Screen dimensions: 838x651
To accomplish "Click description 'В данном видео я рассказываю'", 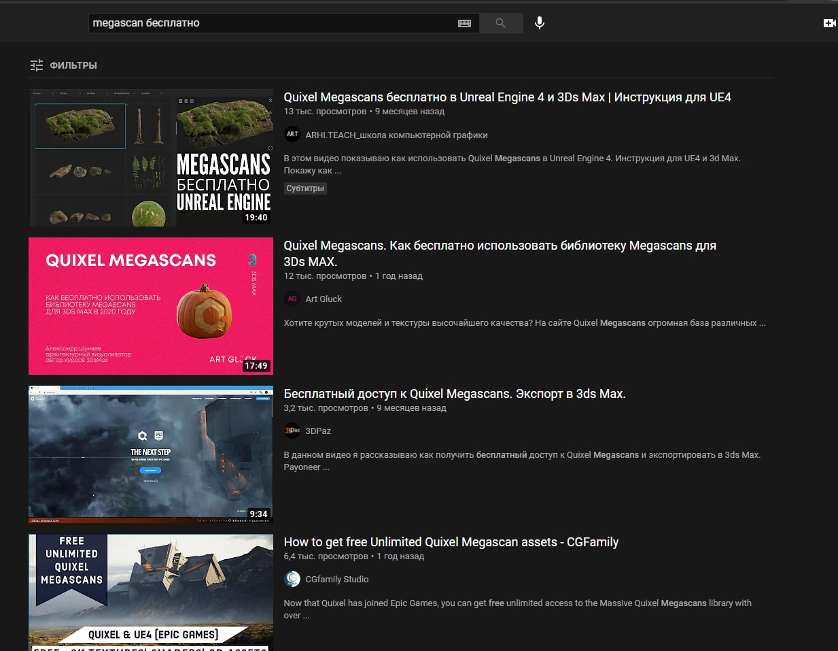I will [522, 461].
